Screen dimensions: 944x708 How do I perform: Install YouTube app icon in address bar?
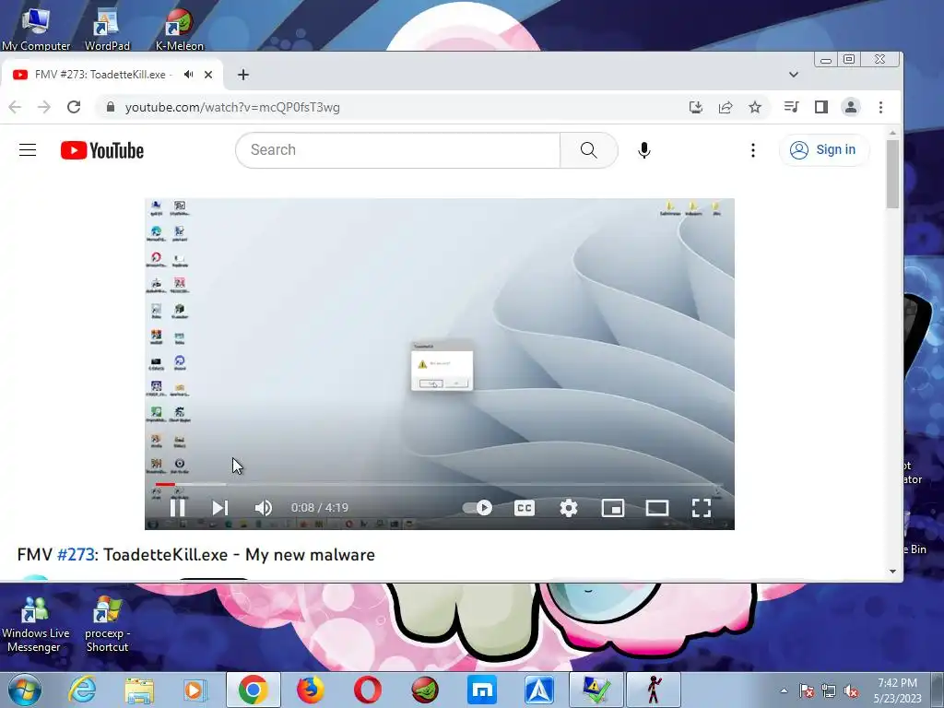click(x=696, y=107)
